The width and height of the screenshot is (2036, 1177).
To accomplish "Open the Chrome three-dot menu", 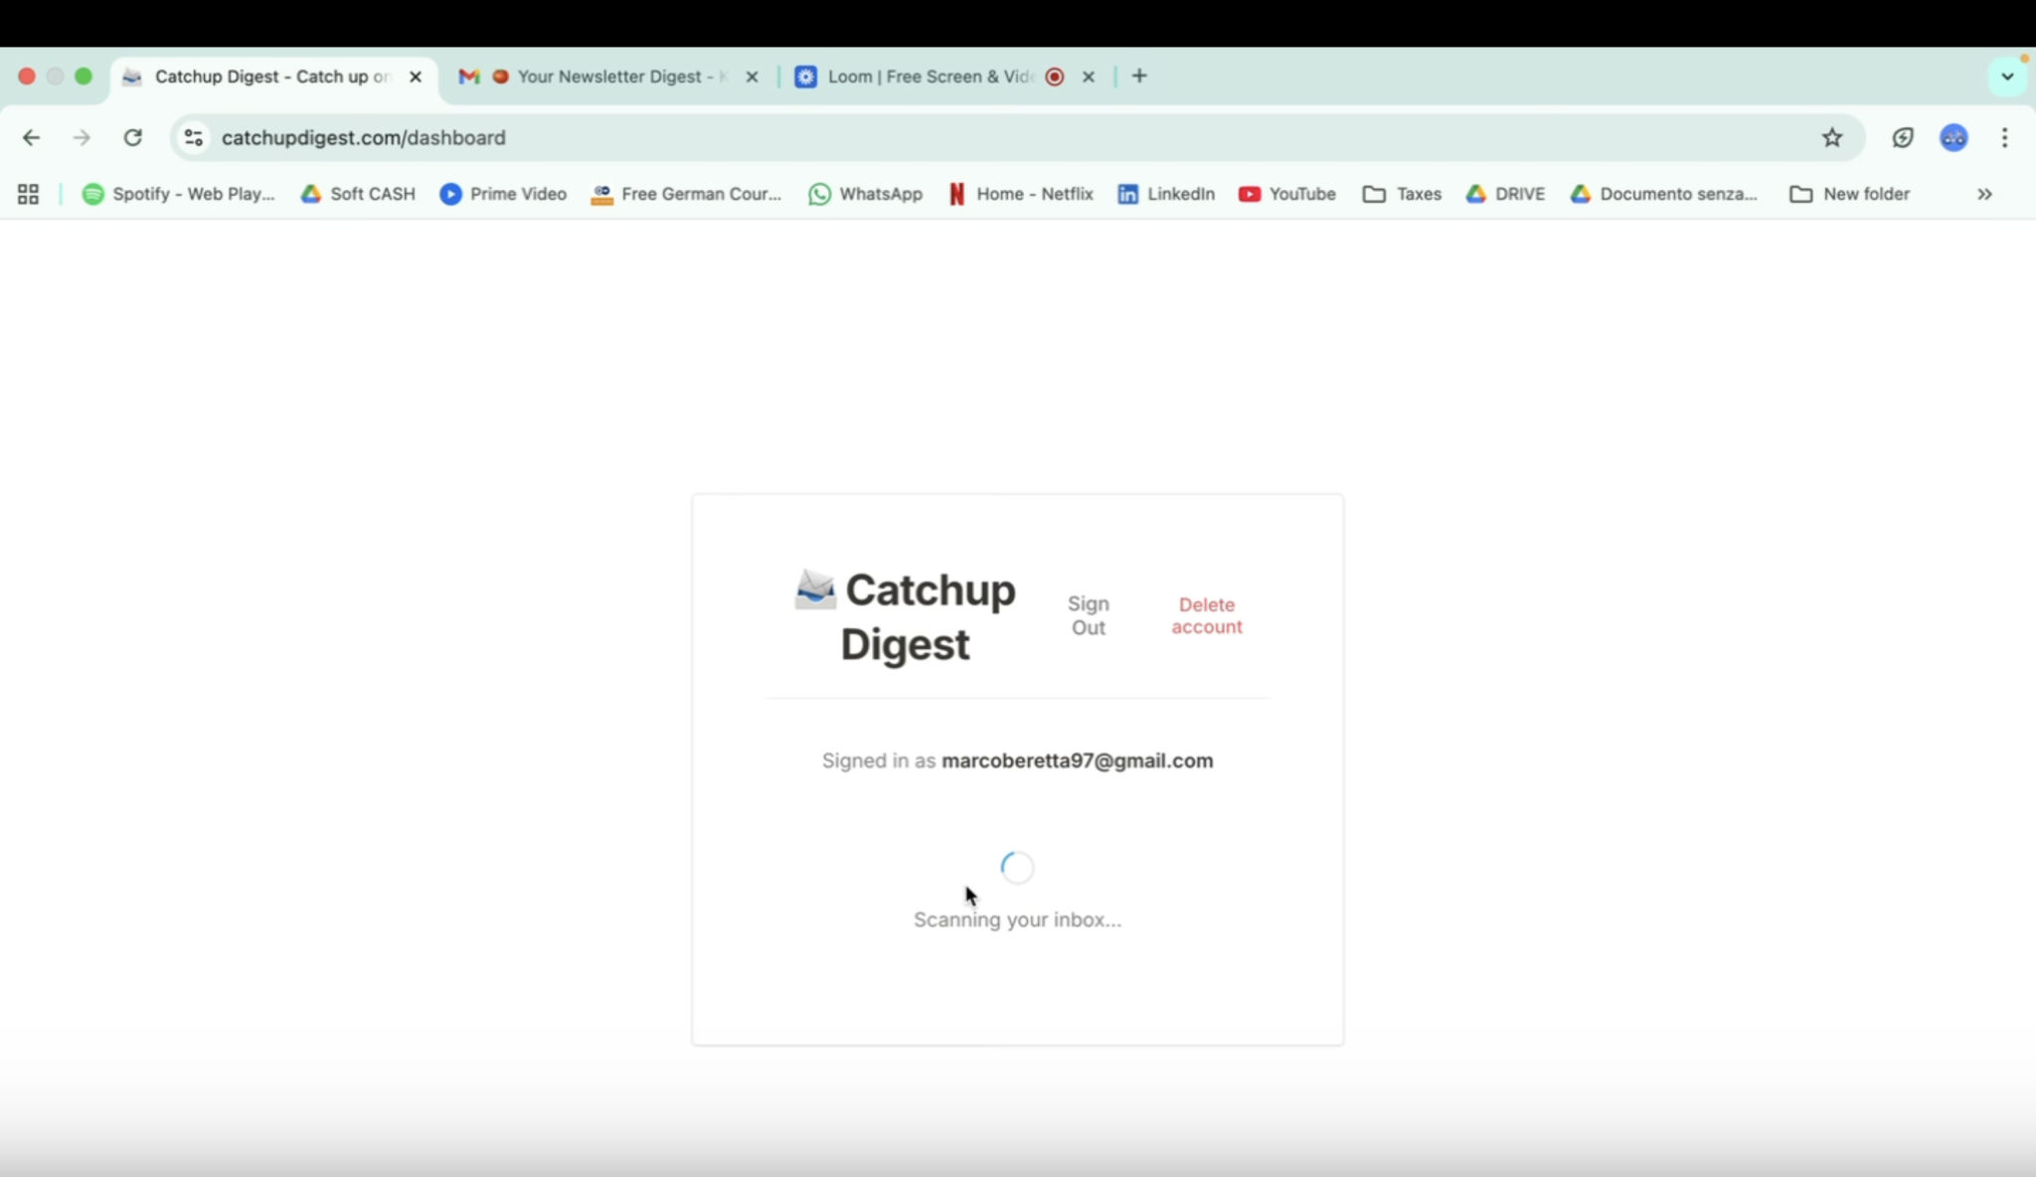I will (x=2005, y=137).
